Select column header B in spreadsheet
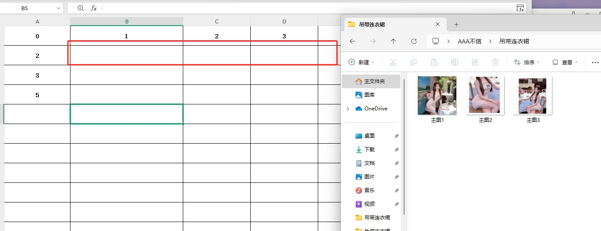Viewport: 601px width, 231px height. 126,21
